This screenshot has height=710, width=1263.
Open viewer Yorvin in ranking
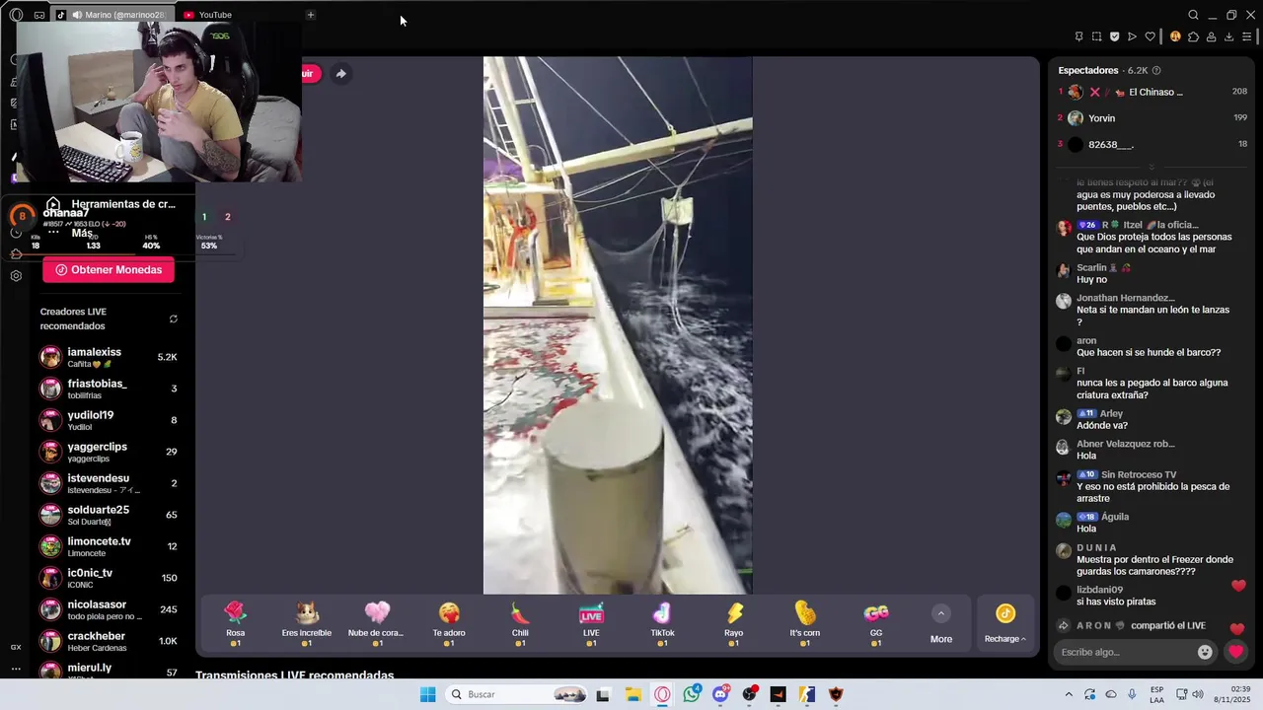pyautogui.click(x=1152, y=117)
